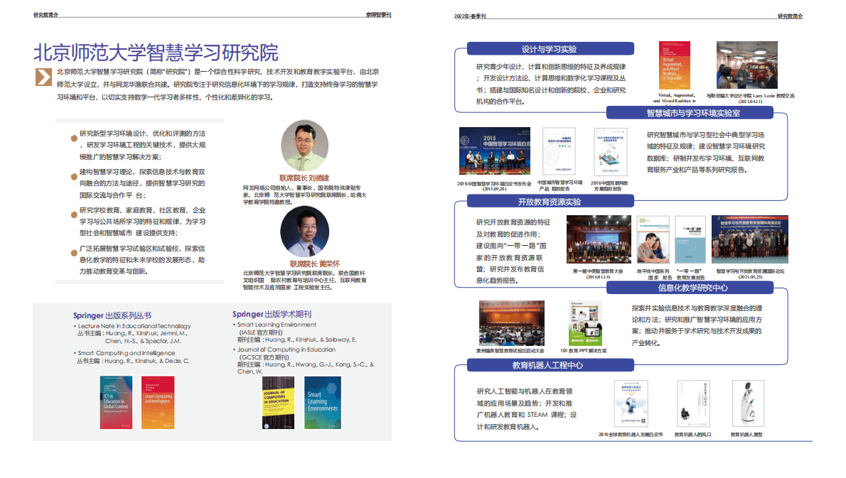This screenshot has width=846, height=478.
Task: Select the Springer 出版学术期刊 heading
Action: 274,313
